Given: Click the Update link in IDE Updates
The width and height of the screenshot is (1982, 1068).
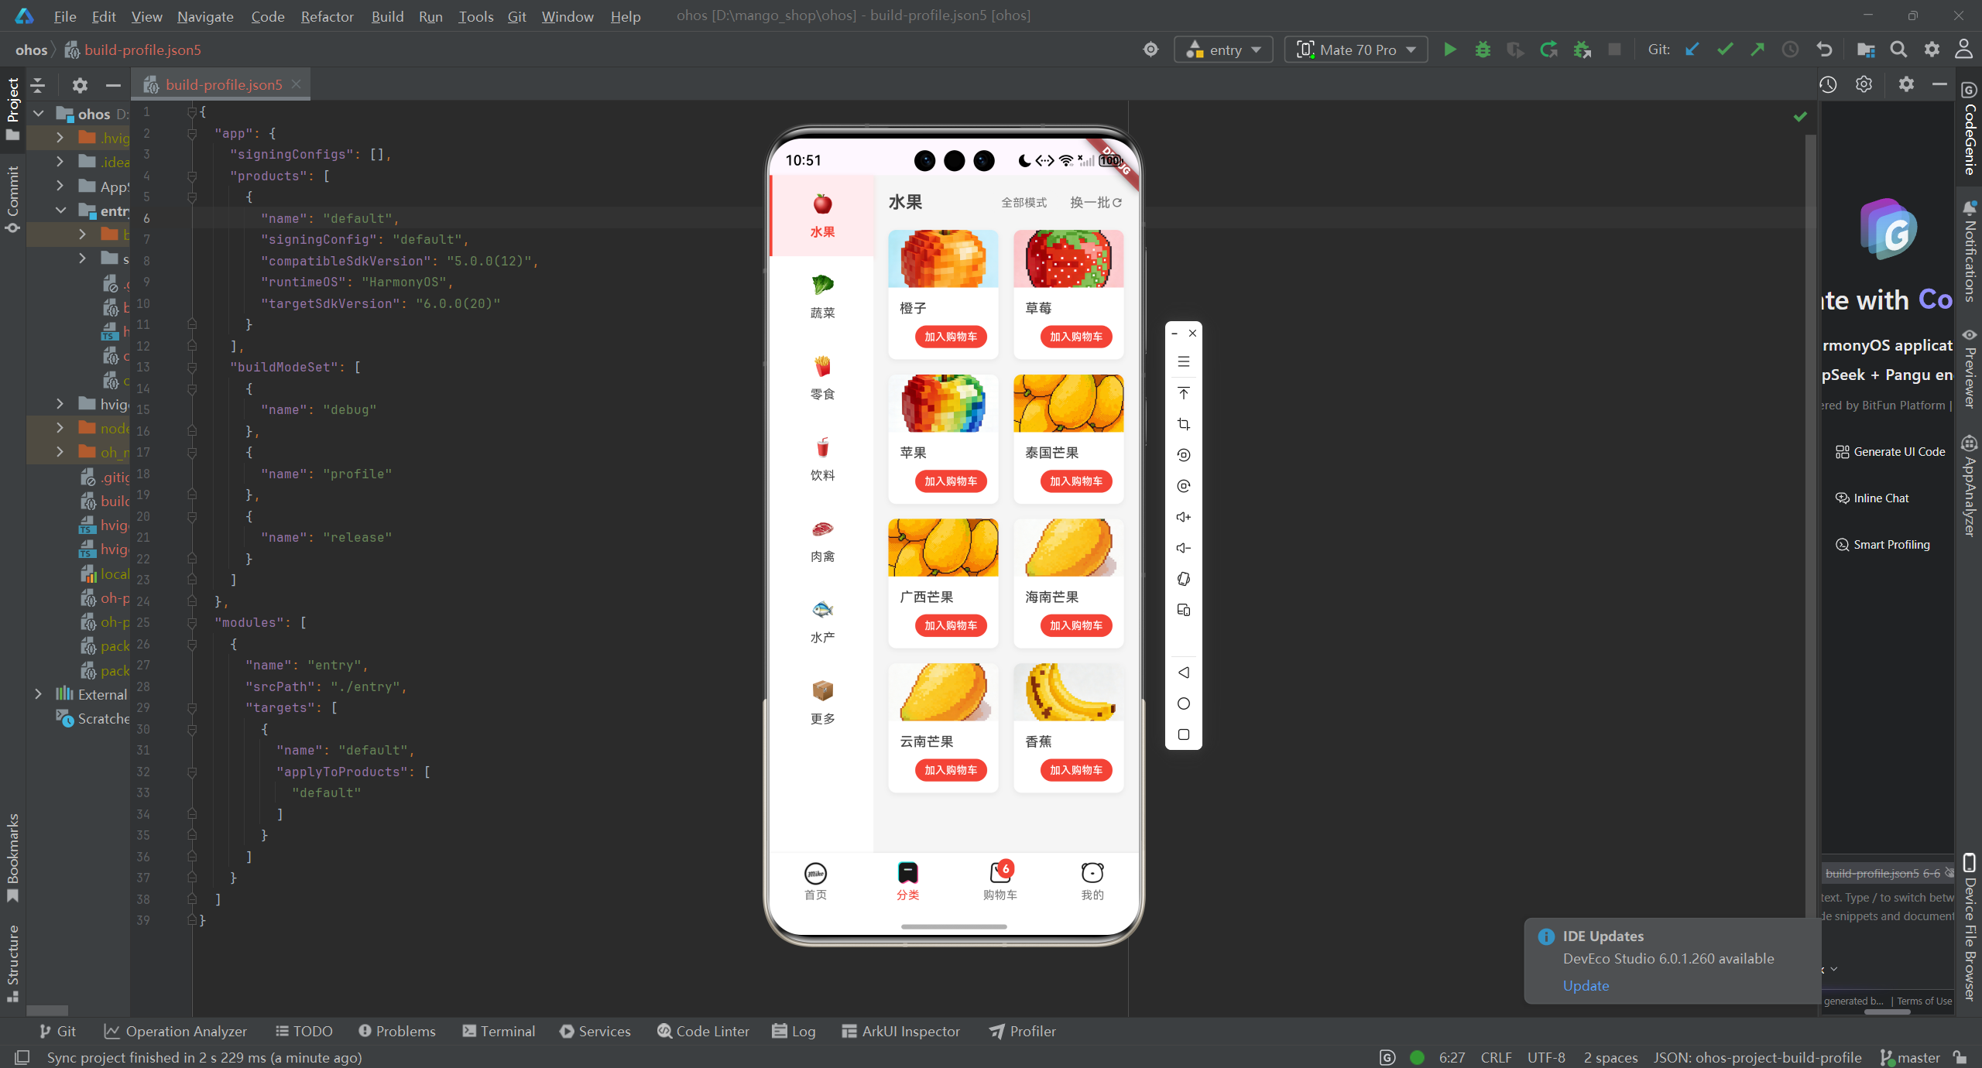Looking at the screenshot, I should [x=1586, y=985].
